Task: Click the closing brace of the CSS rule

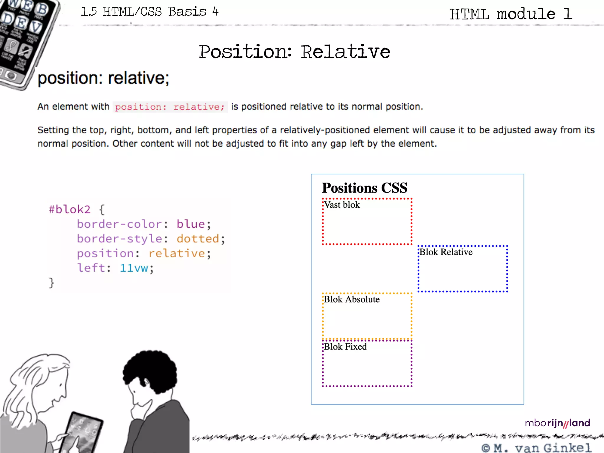Action: [x=52, y=283]
